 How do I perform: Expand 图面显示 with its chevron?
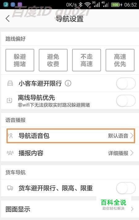click(132, 209)
